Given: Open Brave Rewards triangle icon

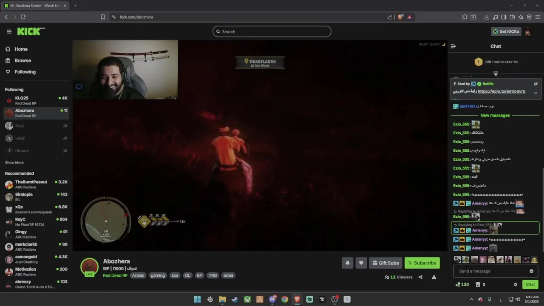Looking at the screenshot, I should coord(409,17).
